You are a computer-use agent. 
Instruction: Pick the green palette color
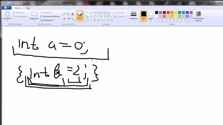180,12
